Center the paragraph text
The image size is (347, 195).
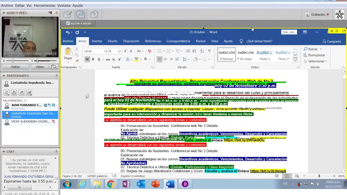165,59
